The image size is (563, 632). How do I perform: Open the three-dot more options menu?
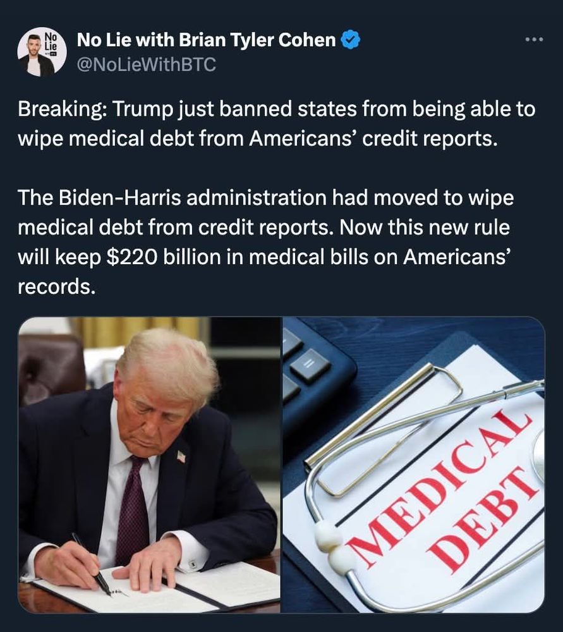[x=535, y=39]
